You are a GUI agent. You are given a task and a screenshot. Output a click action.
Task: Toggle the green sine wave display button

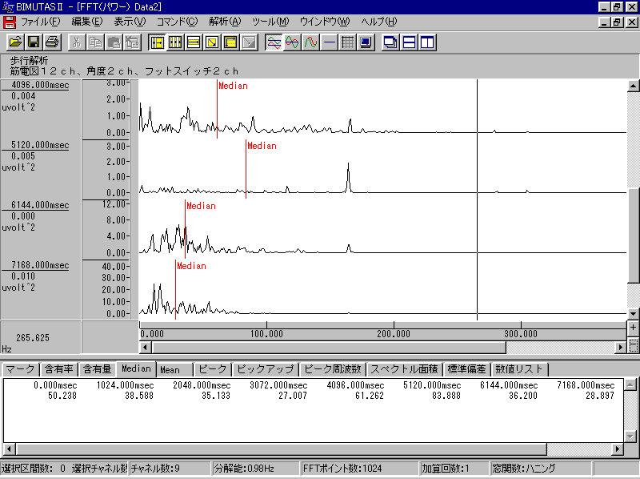point(292,42)
